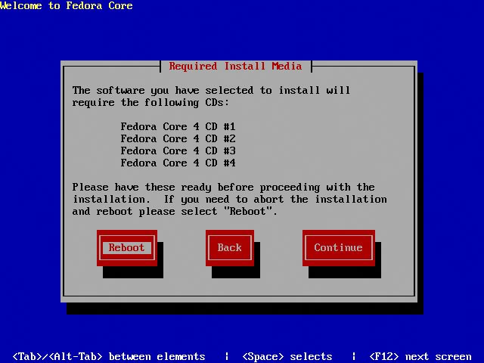The height and width of the screenshot is (363, 484).
Task: Select the Reboot button
Action: coord(127,248)
